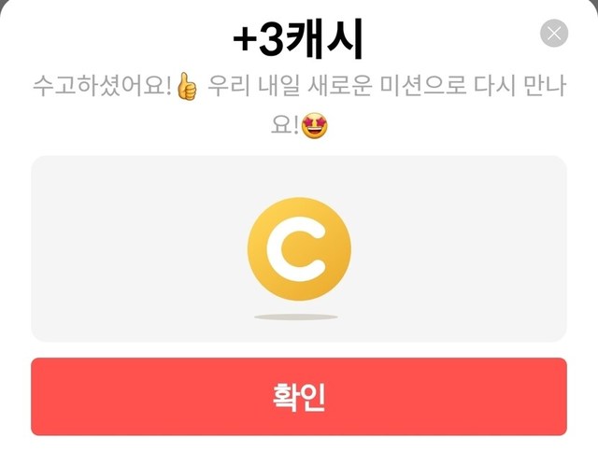Tap the gold cash coin icon
The height and width of the screenshot is (465, 598).
299,248
